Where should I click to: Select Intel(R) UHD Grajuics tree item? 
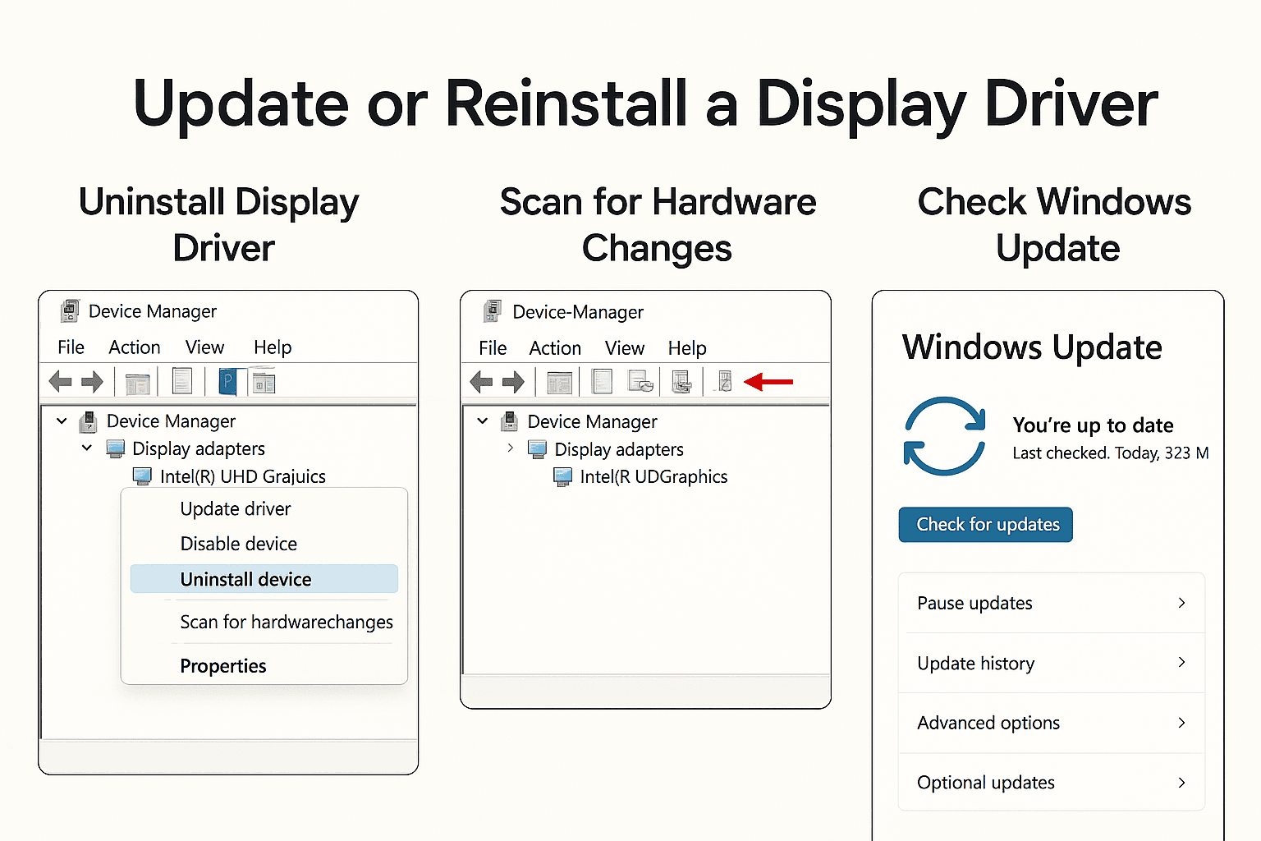(243, 477)
